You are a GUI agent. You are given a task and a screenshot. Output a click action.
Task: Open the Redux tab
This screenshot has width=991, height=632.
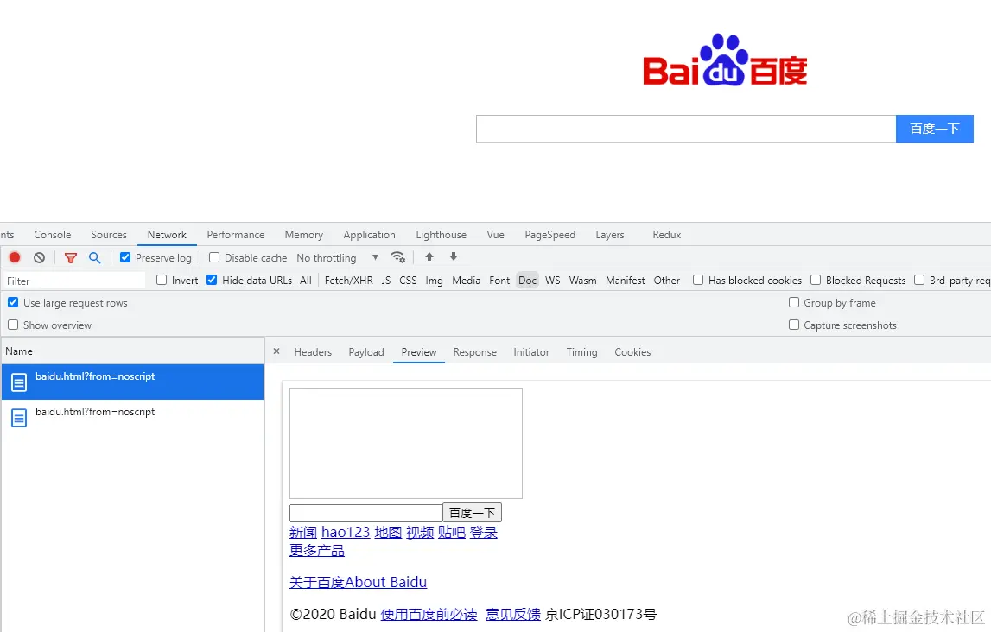[667, 234]
